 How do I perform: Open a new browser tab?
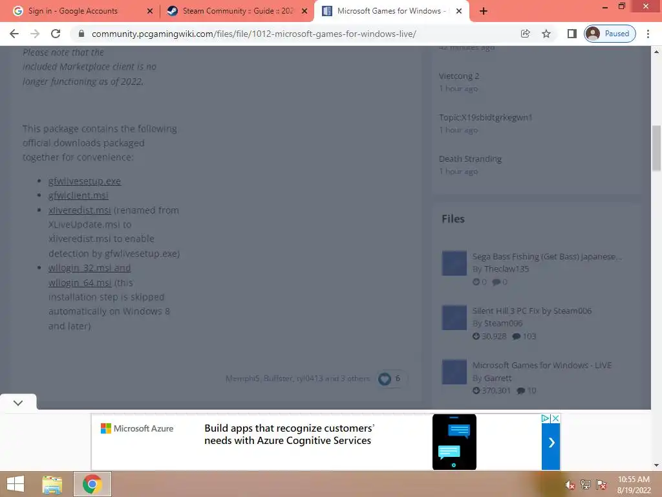(x=484, y=11)
